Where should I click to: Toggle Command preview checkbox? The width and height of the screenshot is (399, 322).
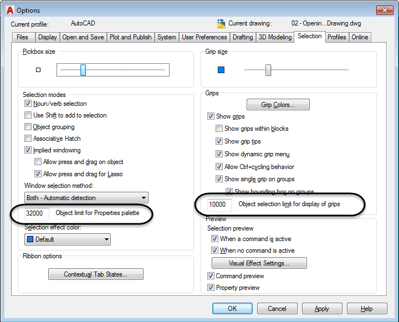tap(211, 275)
